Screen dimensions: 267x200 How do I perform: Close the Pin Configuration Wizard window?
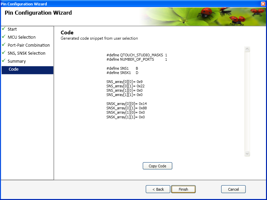263,4
